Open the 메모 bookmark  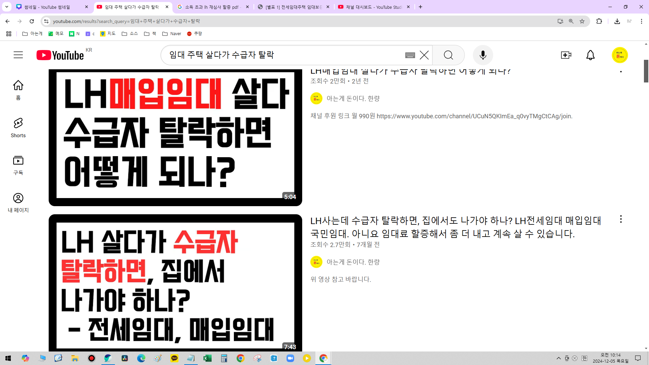tap(56, 34)
